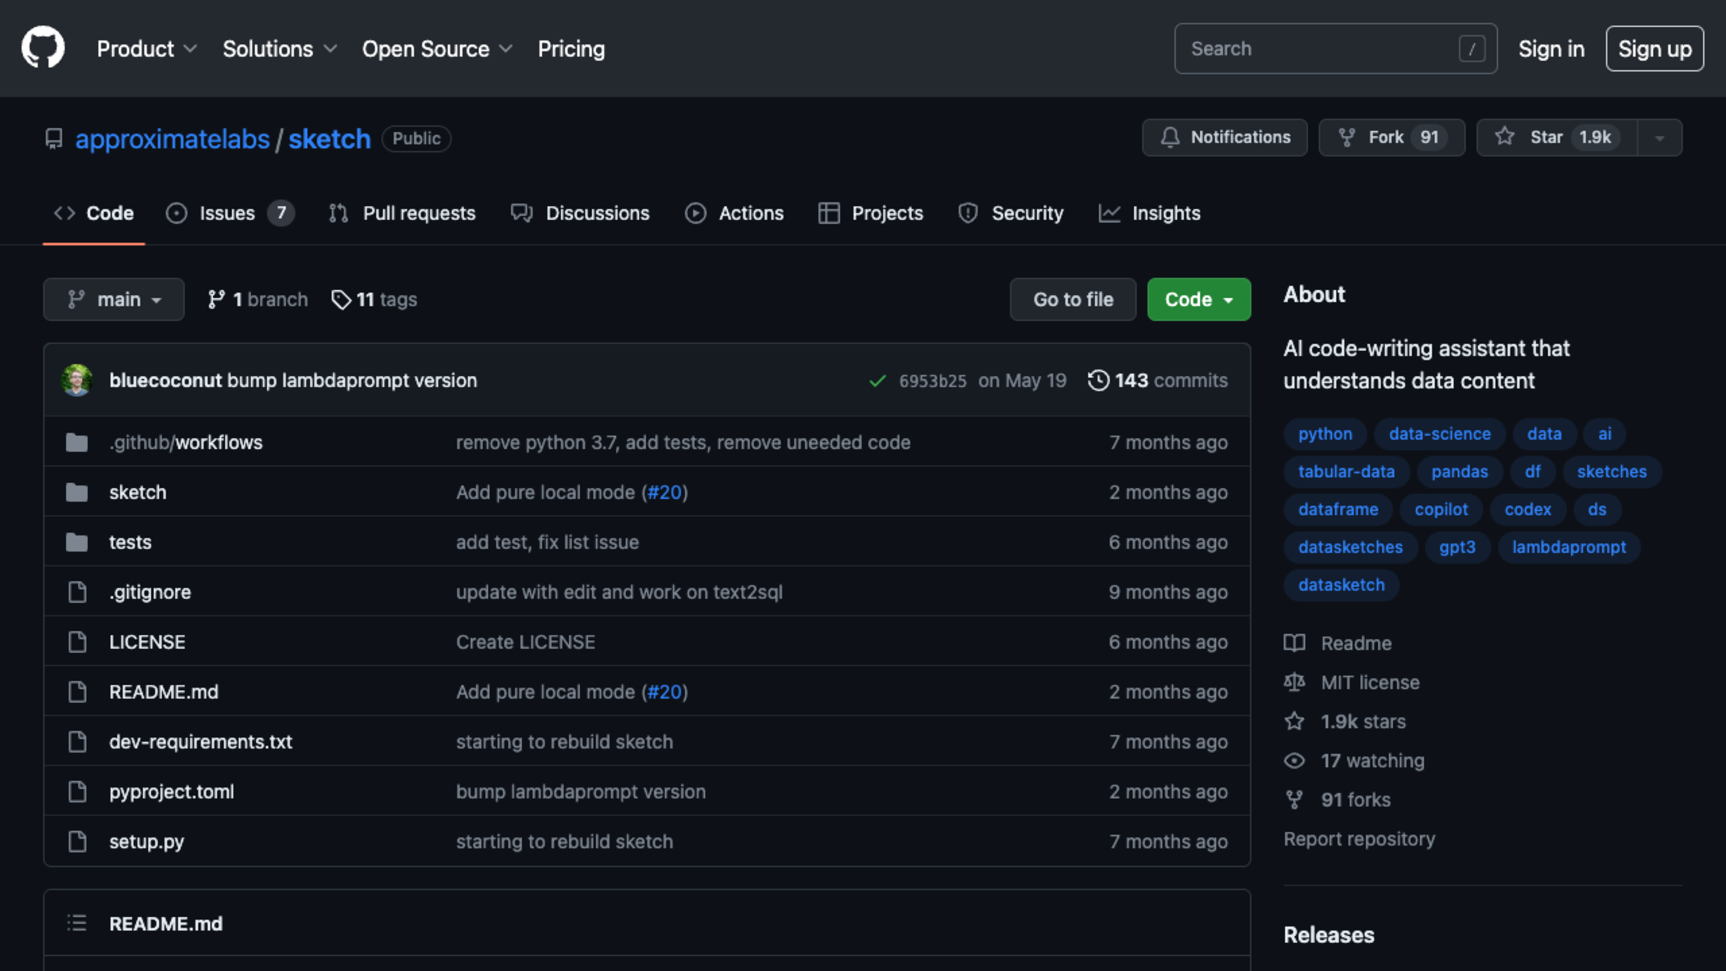This screenshot has width=1726, height=971.
Task: Click the bluecoconut avatar thumbnail
Action: pos(76,380)
